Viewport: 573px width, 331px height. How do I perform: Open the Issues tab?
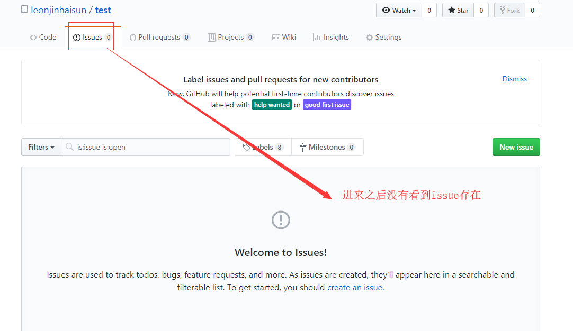pos(93,37)
